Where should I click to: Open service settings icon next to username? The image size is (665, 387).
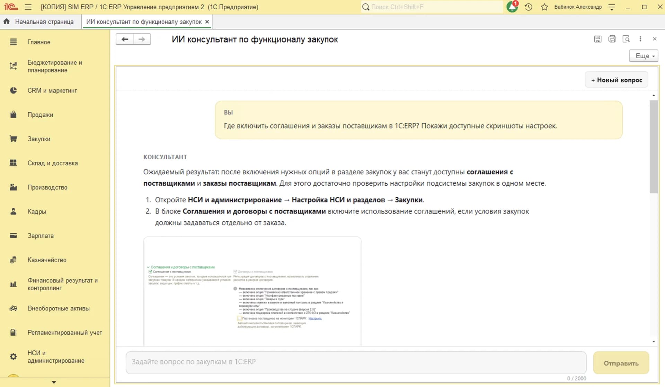(612, 7)
